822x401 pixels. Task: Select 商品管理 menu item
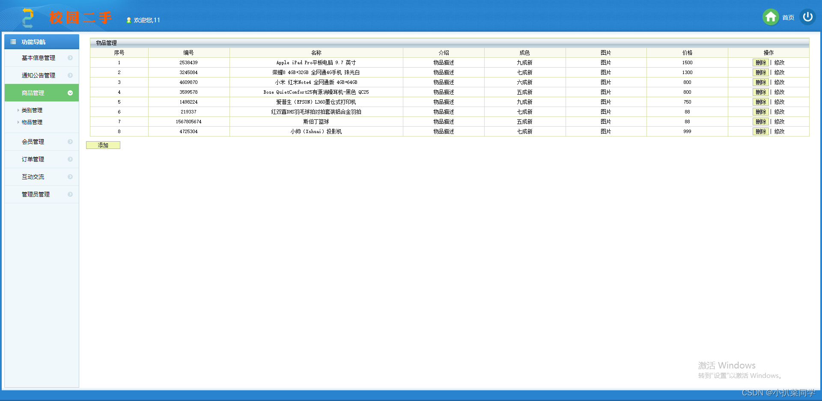point(42,93)
